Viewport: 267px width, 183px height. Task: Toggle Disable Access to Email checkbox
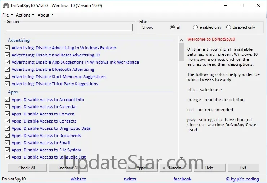click(7, 143)
